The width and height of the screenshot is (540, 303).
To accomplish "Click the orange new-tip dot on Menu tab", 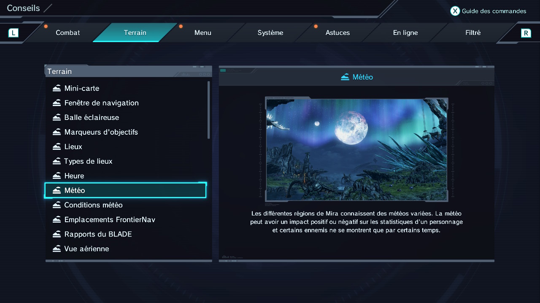I will [x=181, y=26].
